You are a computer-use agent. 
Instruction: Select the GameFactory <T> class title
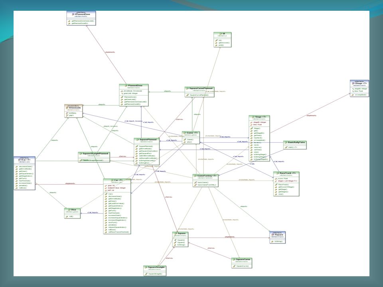tap(207, 176)
